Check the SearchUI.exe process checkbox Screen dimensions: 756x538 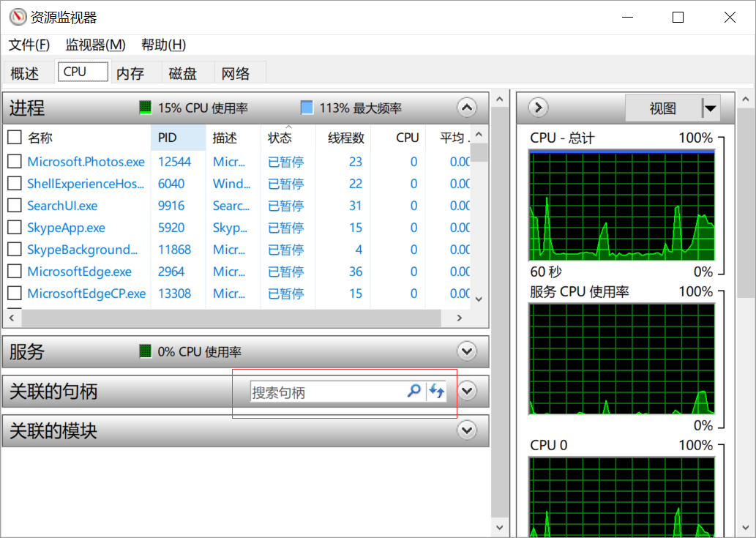point(15,206)
